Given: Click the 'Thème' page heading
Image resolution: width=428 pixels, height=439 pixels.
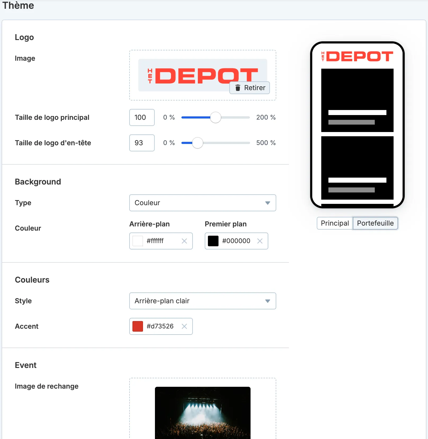Looking at the screenshot, I should point(18,5).
